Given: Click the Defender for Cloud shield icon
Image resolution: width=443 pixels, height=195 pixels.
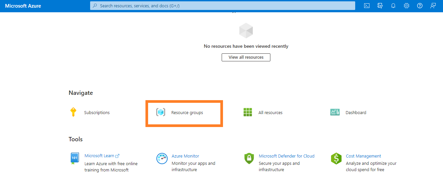Looking at the screenshot, I should (249, 159).
